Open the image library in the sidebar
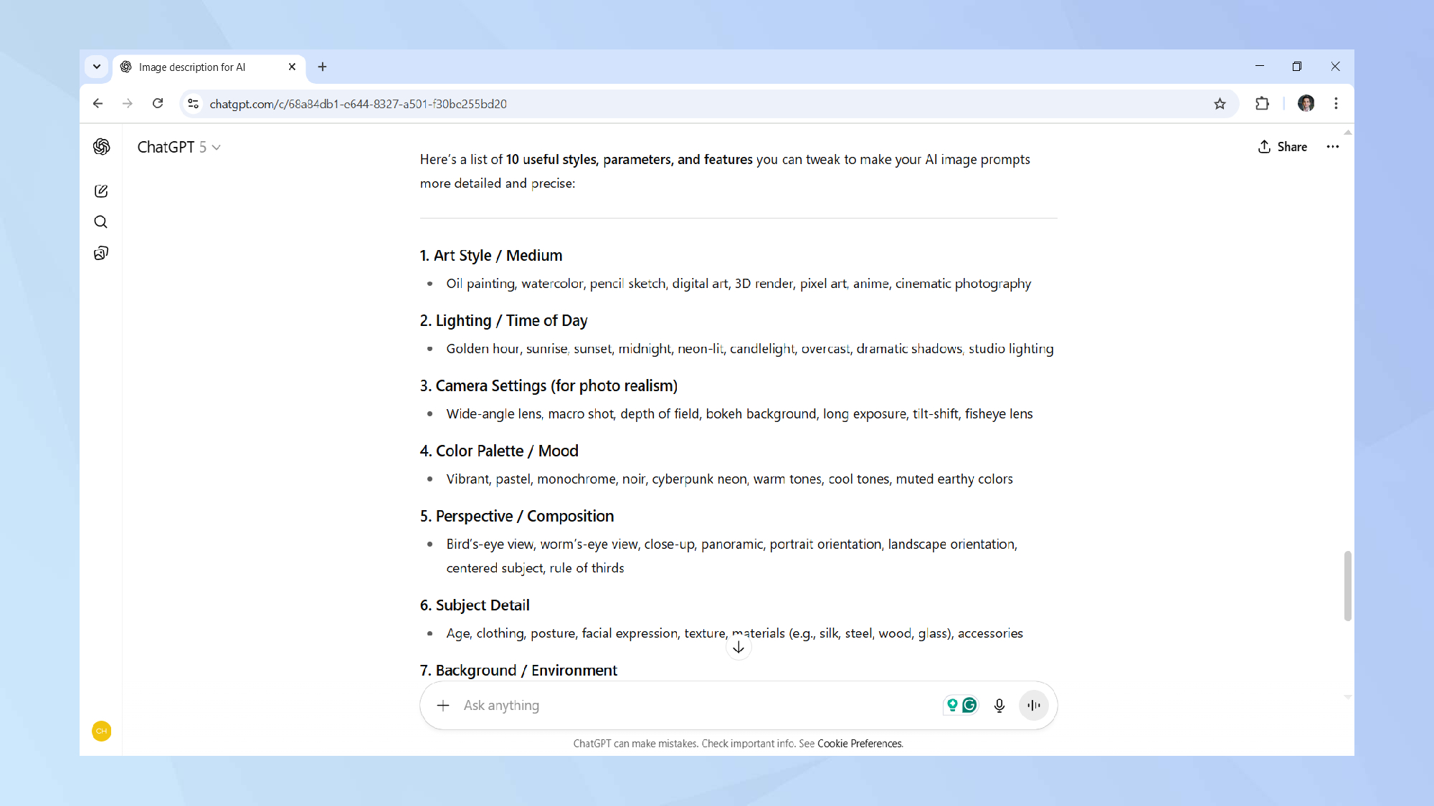This screenshot has height=806, width=1434. click(x=100, y=252)
